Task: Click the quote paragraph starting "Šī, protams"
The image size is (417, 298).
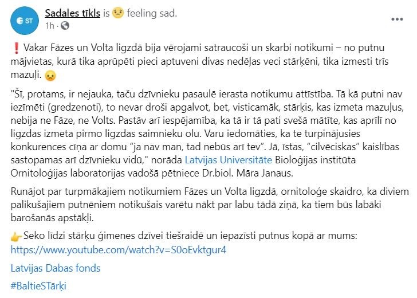Action: tap(207, 134)
